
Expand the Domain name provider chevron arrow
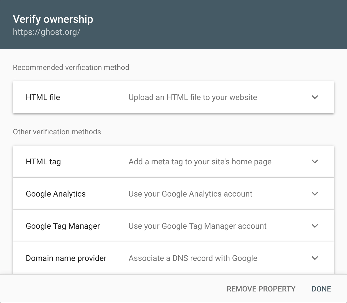click(x=315, y=258)
